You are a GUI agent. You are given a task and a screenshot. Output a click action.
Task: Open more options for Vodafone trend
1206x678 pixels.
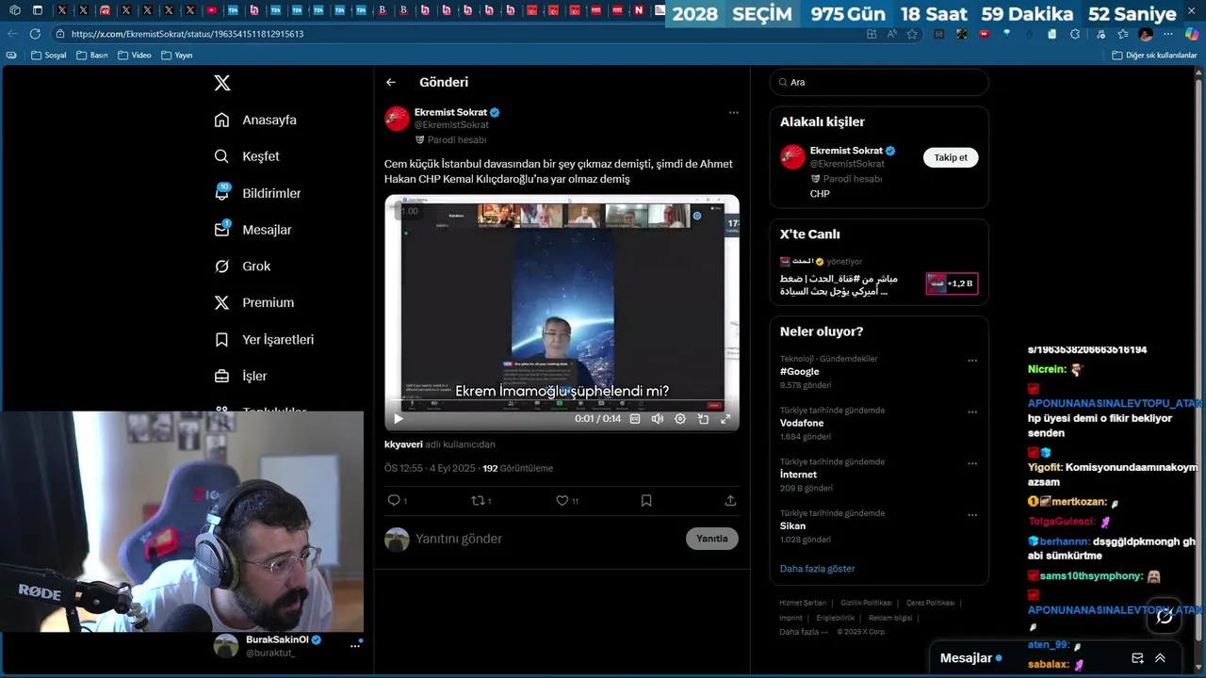(x=972, y=412)
